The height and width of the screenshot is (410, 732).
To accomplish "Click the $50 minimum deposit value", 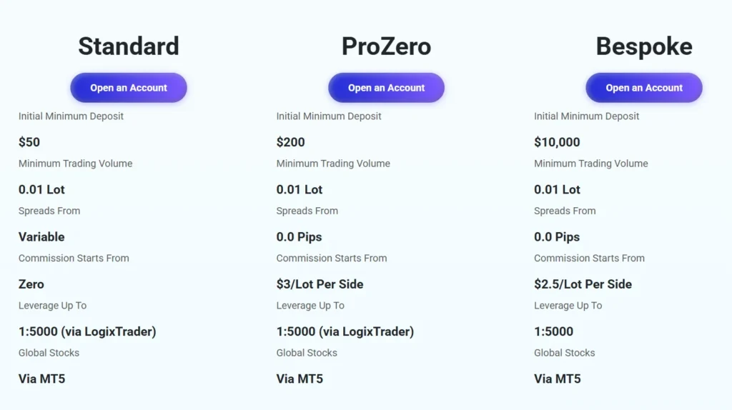I will coord(29,142).
